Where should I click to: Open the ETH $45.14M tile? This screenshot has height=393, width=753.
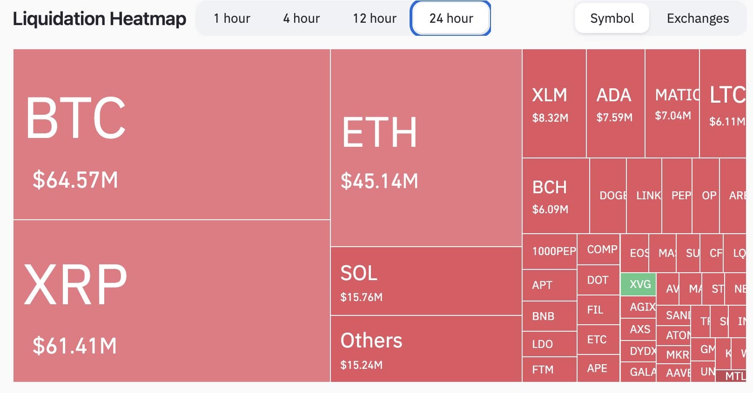coord(425,148)
